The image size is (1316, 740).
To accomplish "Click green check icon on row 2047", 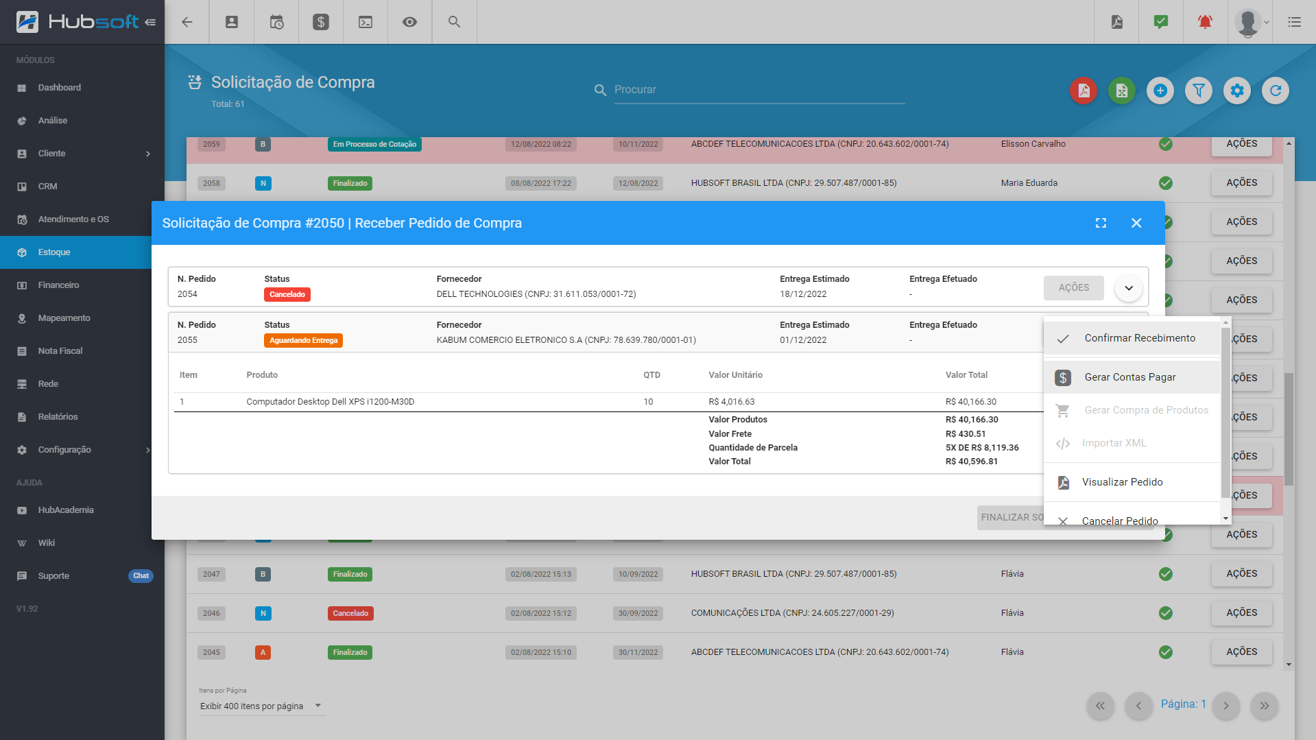I will click(x=1165, y=574).
